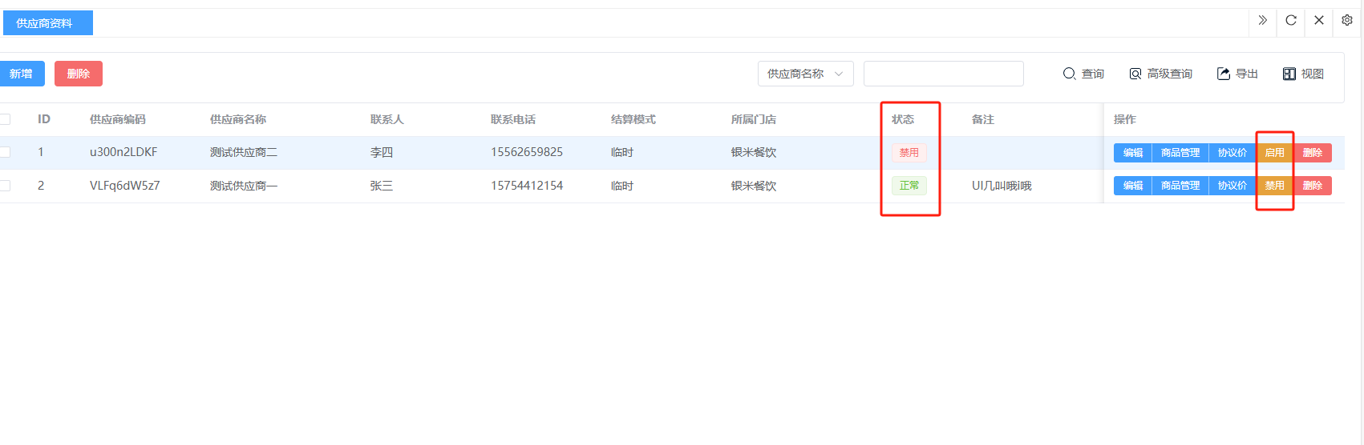Screen dimensions: 1364x445
Task: Open the 视图 view layout option
Action: pos(1302,74)
